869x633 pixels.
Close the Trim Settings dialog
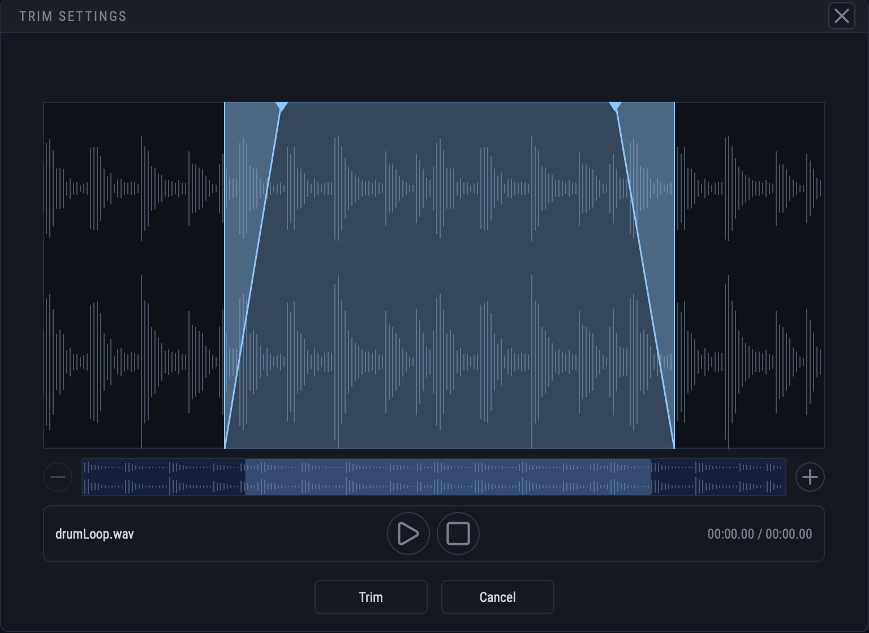841,16
